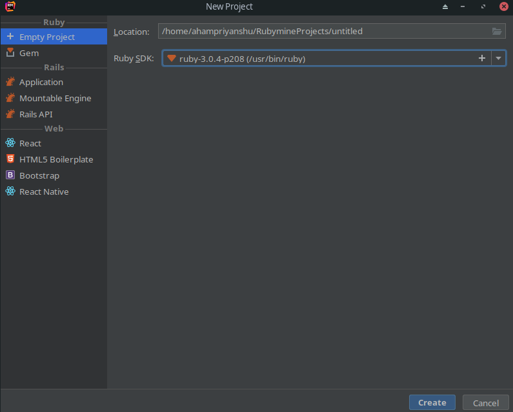Click the Ruby SDK label

coord(134,58)
